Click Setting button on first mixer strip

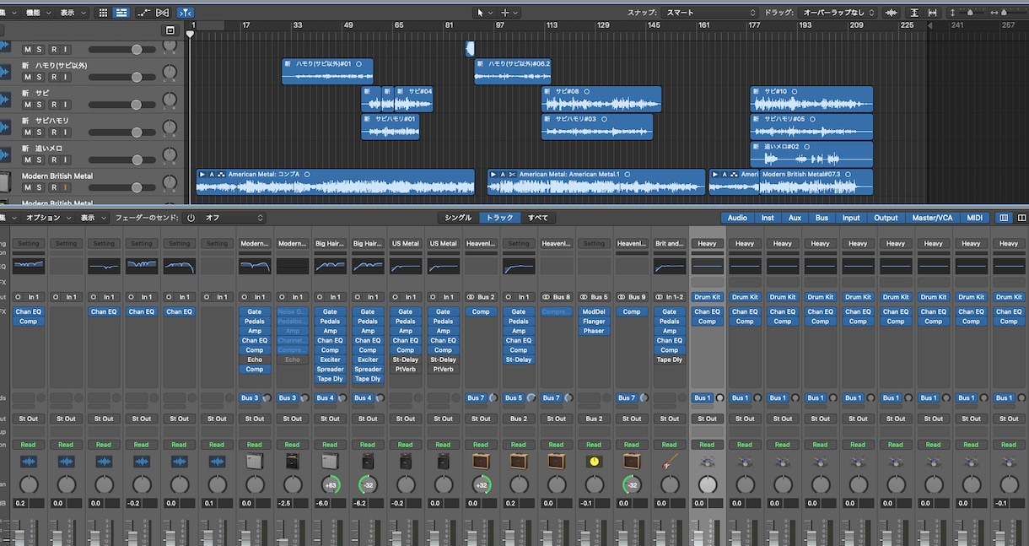click(x=29, y=244)
